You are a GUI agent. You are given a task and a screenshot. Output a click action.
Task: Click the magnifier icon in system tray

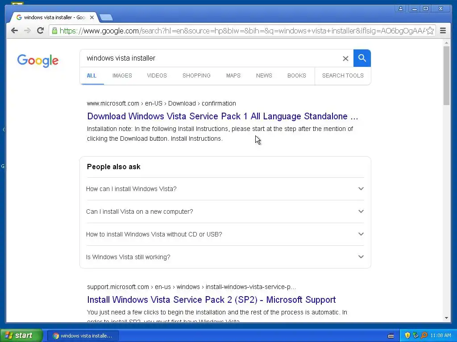click(x=424, y=335)
